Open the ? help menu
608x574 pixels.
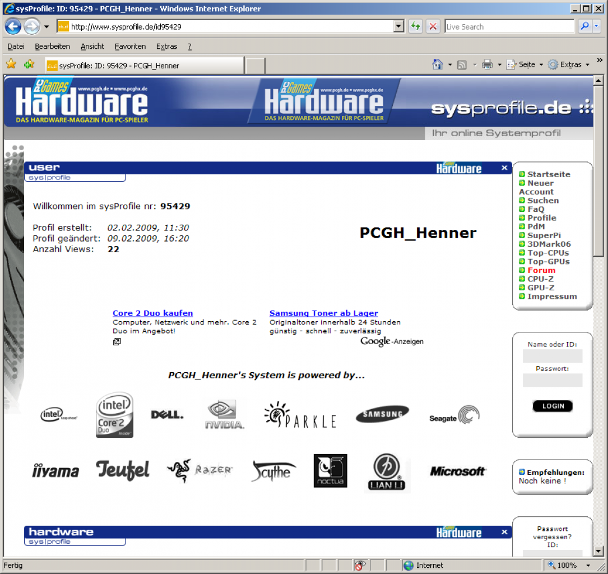coord(189,46)
